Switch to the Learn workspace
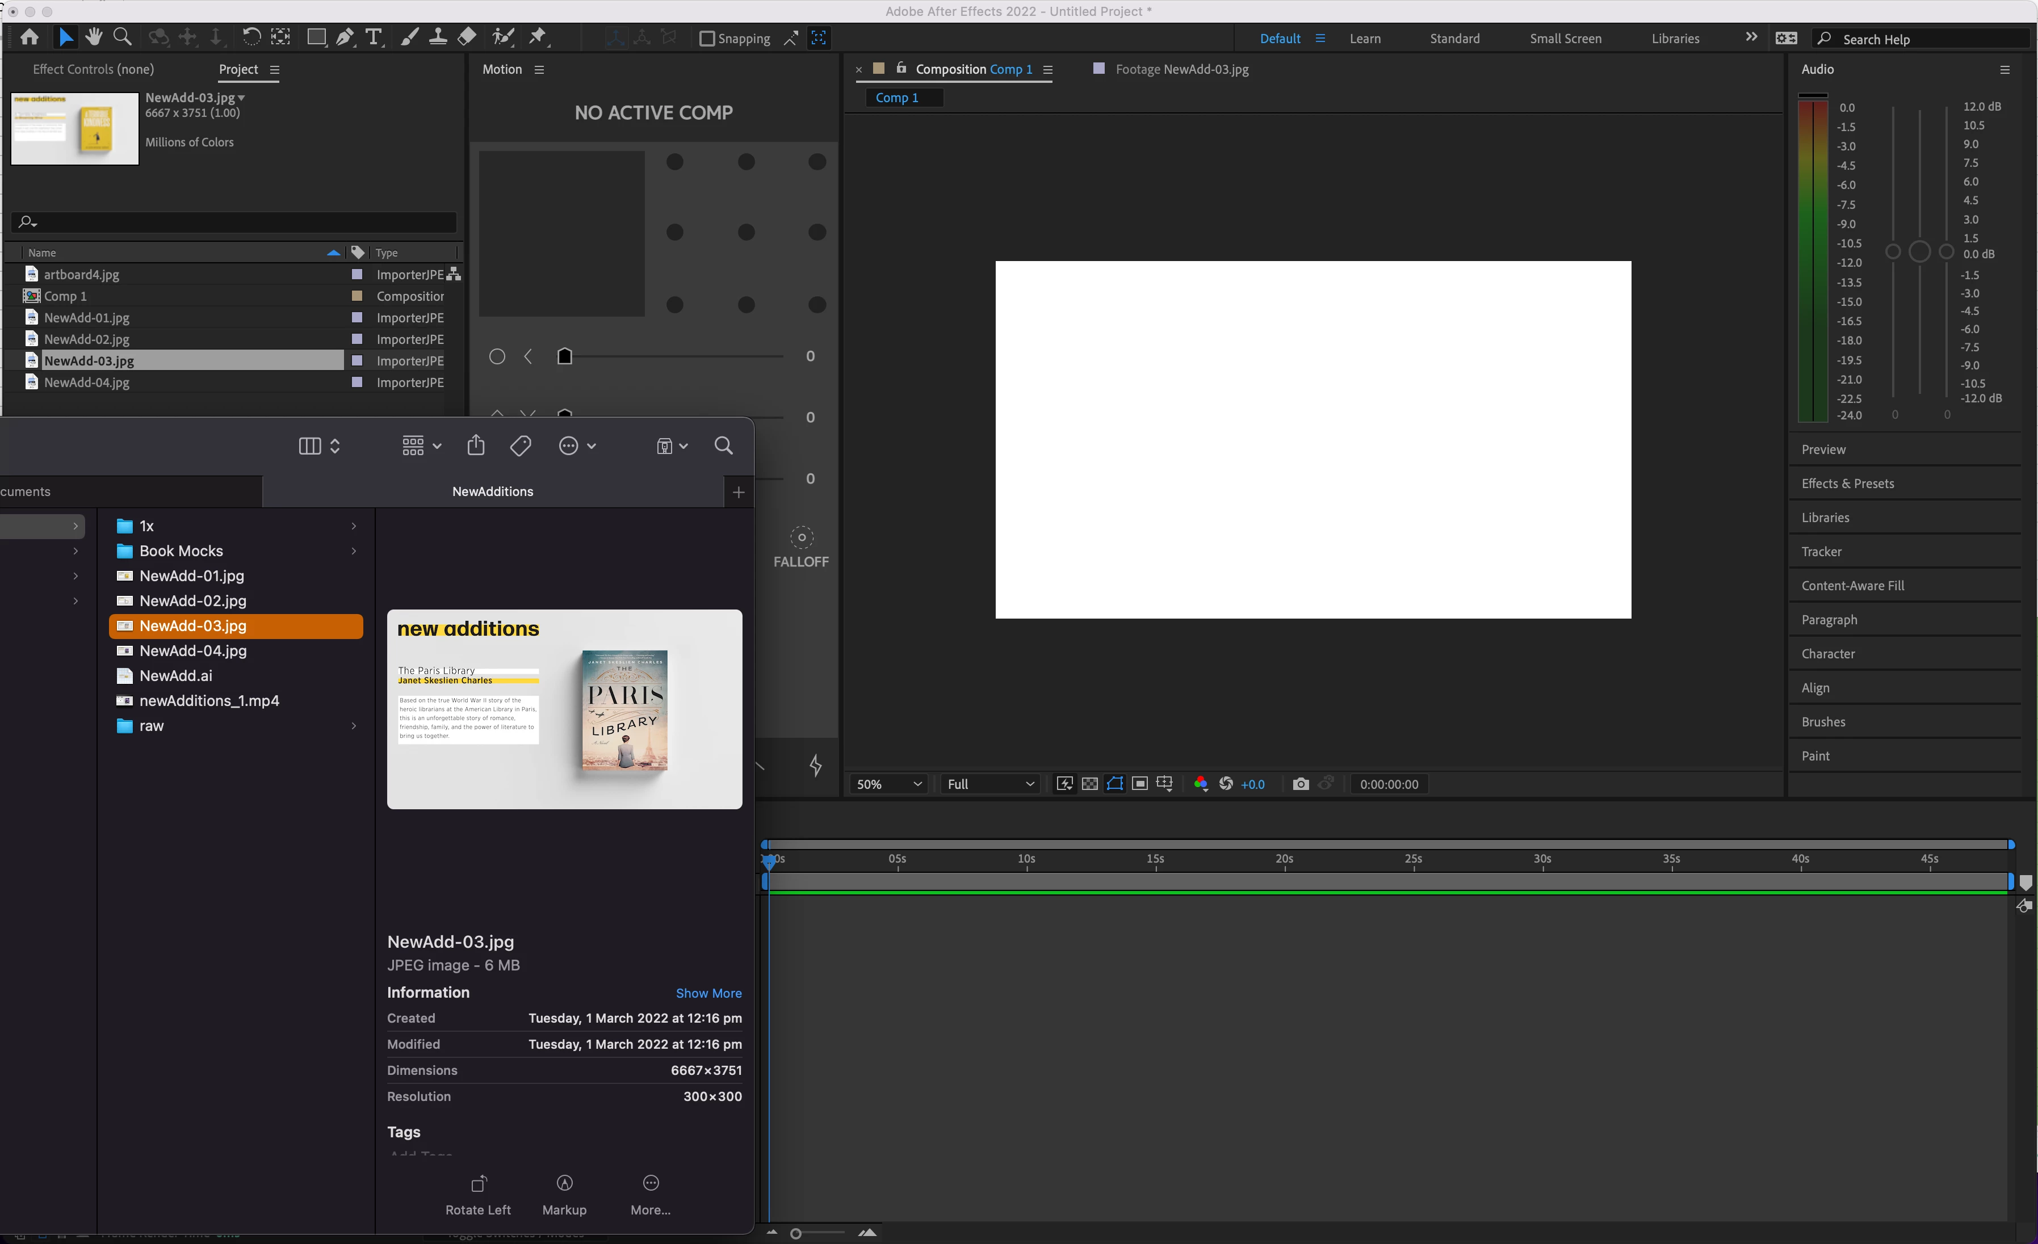The width and height of the screenshot is (2038, 1244). (x=1365, y=39)
